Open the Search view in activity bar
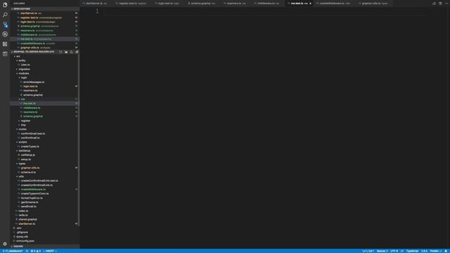The image size is (450, 253). pos(5,15)
